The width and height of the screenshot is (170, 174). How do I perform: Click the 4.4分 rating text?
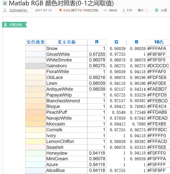click(x=67, y=10)
